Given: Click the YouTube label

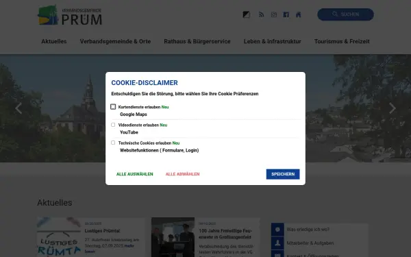Looking at the screenshot, I should [129, 132].
